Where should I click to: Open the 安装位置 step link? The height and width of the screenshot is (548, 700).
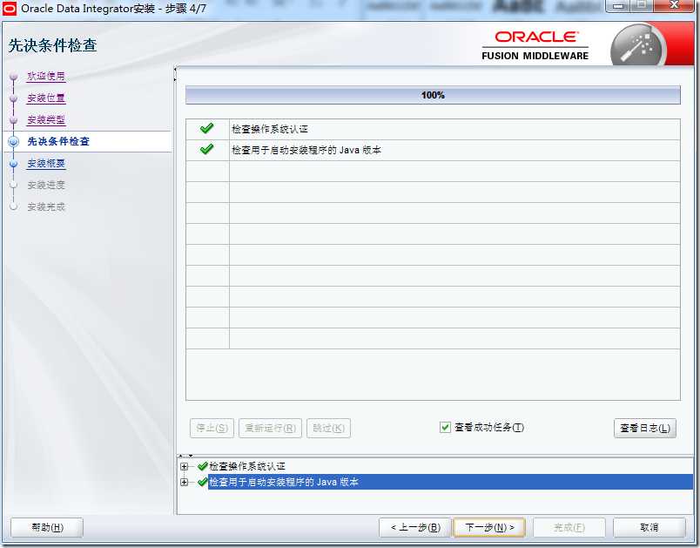46,98
